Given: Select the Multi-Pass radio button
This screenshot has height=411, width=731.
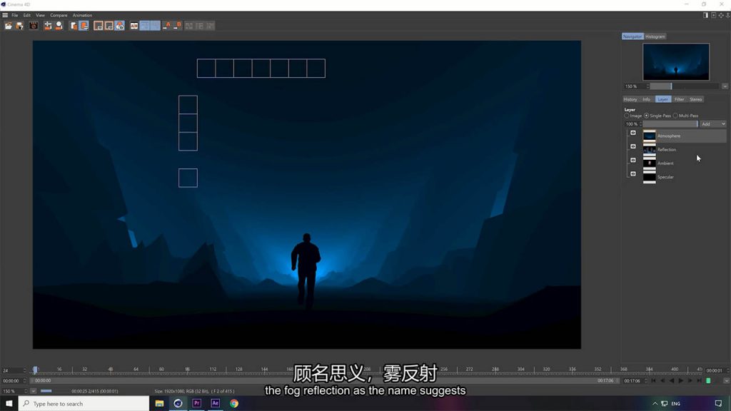Looking at the screenshot, I should 675,116.
